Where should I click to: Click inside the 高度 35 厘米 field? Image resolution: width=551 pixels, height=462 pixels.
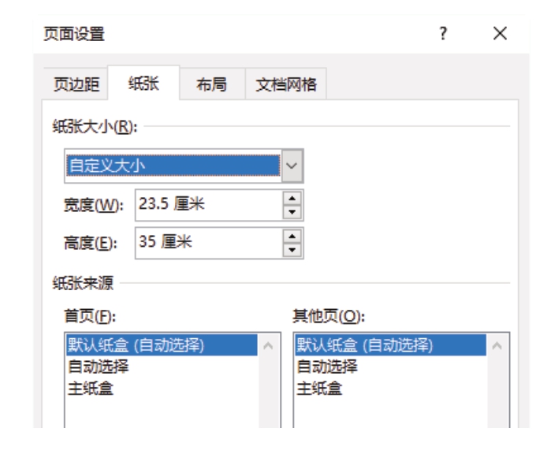tap(209, 243)
